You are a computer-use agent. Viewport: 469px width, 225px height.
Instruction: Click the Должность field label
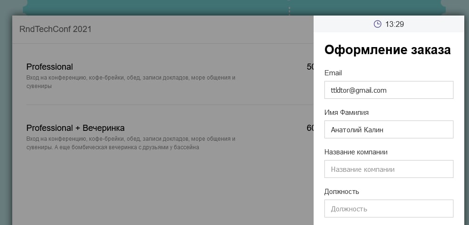click(341, 192)
